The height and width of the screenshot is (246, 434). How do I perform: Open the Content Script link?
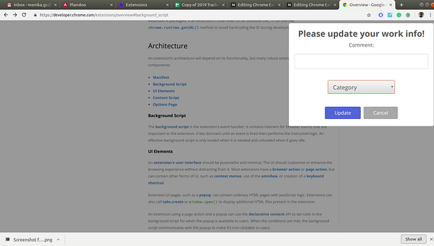pyautogui.click(x=166, y=97)
